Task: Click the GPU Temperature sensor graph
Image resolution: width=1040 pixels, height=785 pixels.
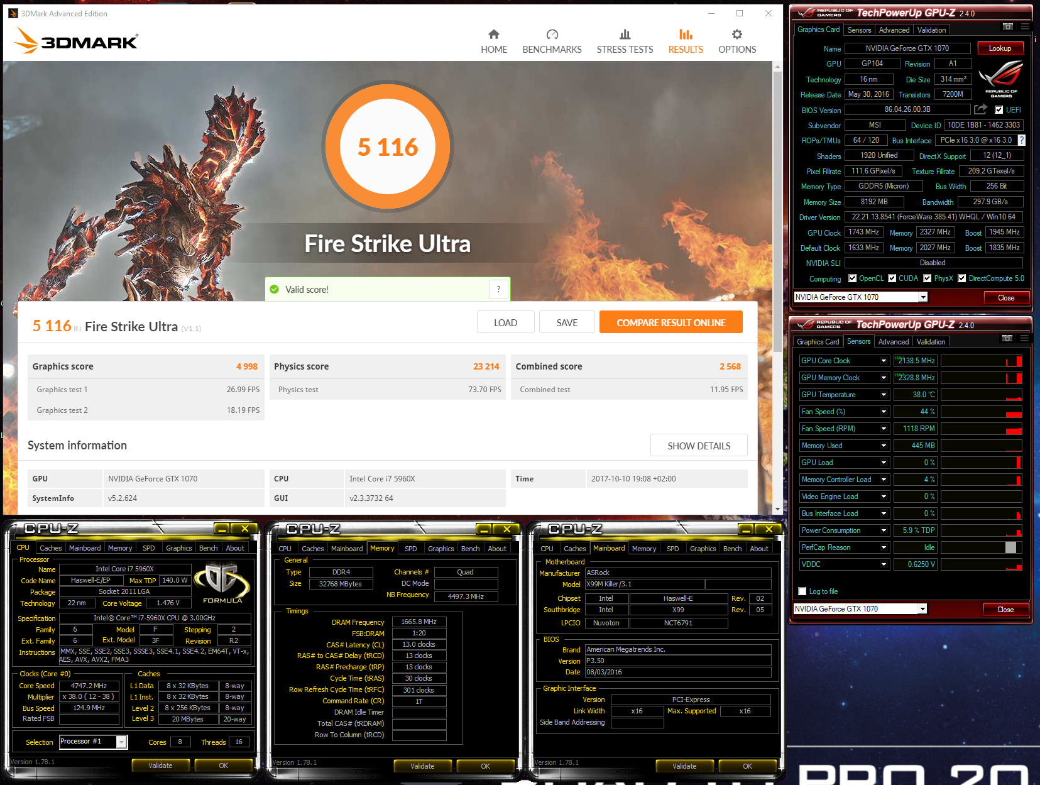Action: (x=982, y=395)
